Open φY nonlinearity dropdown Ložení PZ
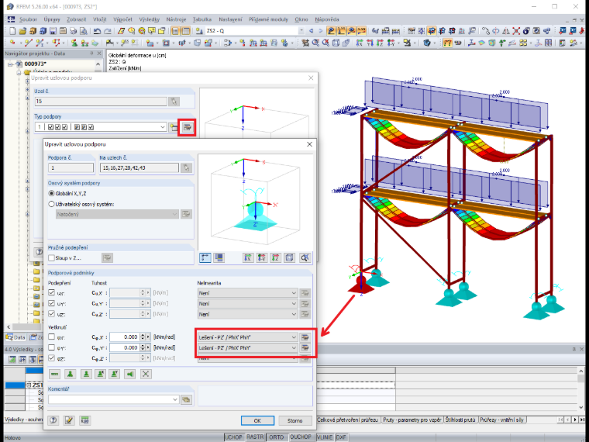Viewport: 589px width, 442px height. tap(247, 347)
